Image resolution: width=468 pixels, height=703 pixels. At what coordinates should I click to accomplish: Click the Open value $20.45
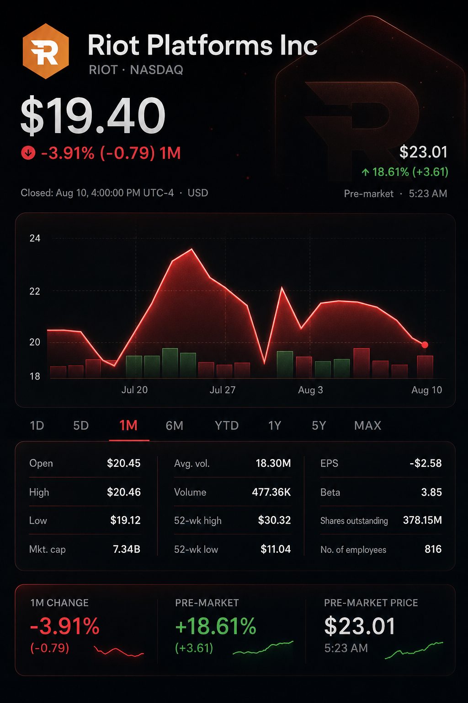click(x=123, y=463)
